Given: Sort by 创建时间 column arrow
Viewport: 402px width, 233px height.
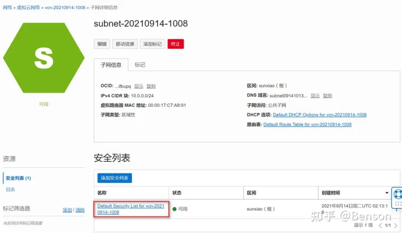Looking at the screenshot, I should coord(386,193).
